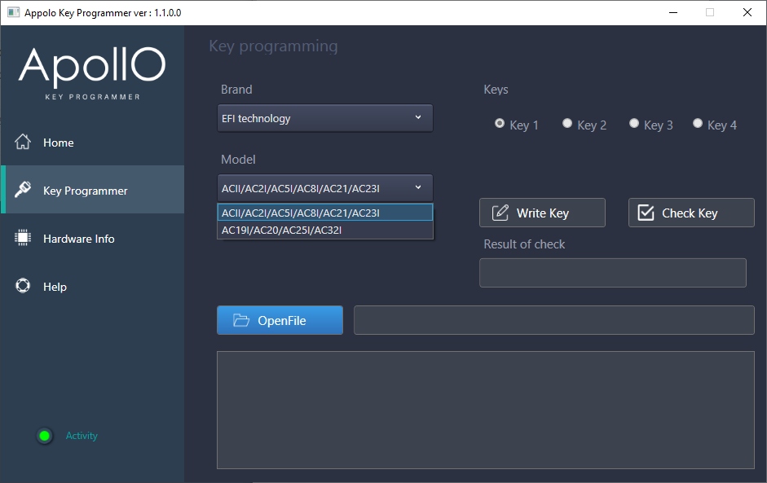Open Hardware Info sidebar section
The width and height of the screenshot is (767, 483).
point(92,238)
